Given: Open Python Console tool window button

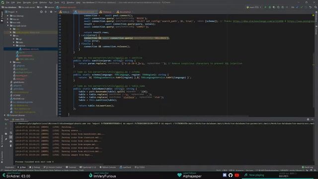Looking at the screenshot, I should [108, 167].
